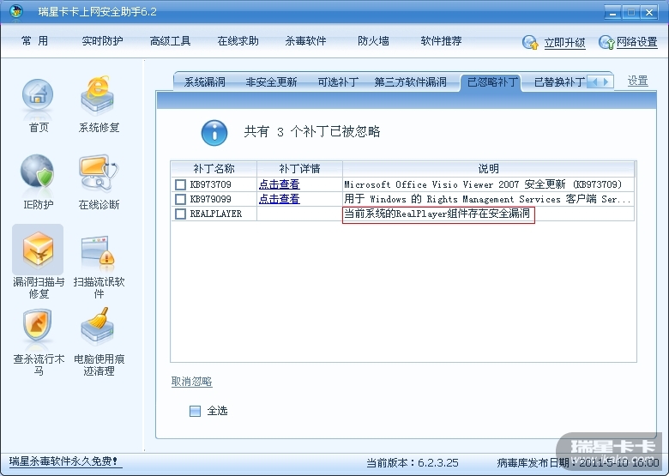
Task: Click the 当前版本：6.2.3.25 status text
Action: coord(413,463)
